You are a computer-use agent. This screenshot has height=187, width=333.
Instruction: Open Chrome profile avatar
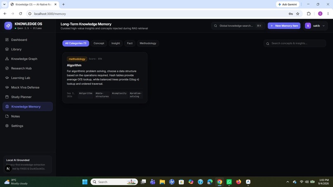(x=320, y=14)
